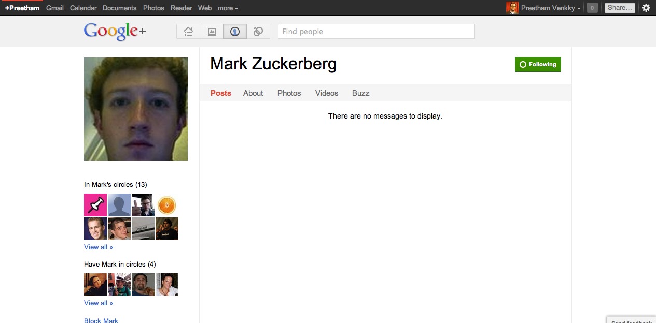The width and height of the screenshot is (656, 323).
Task: Click Preetham Venkky's small avatar in top bar
Action: pyautogui.click(x=512, y=8)
